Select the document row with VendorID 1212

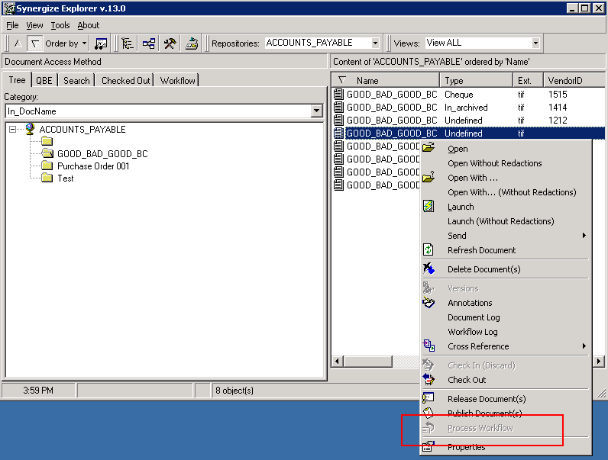tap(468, 121)
